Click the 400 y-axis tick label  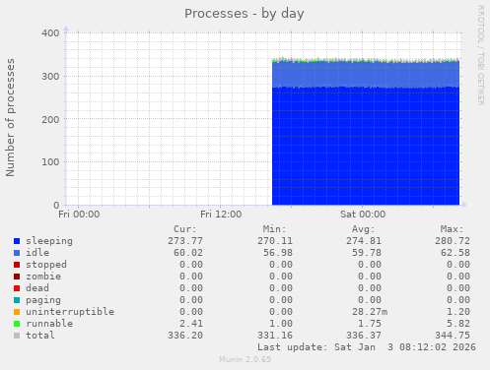click(x=50, y=33)
